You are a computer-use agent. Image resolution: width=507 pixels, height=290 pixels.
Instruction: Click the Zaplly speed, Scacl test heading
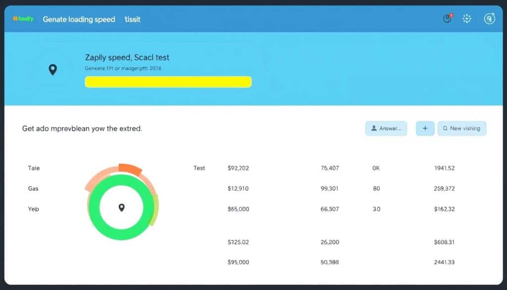127,58
